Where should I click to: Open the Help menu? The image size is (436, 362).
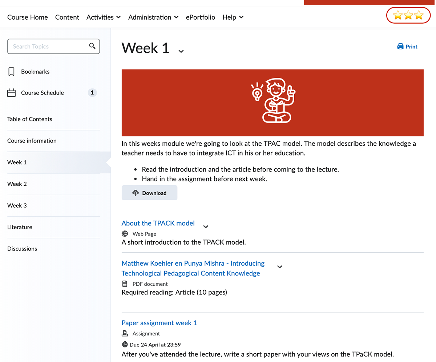coord(233,17)
